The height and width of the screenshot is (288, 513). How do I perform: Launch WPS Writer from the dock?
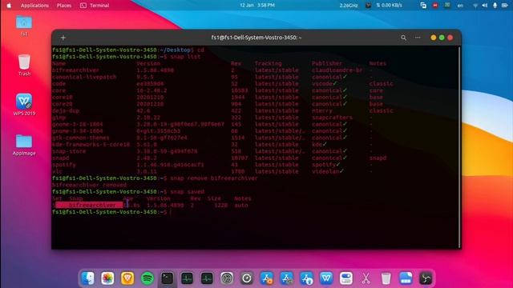point(326,278)
